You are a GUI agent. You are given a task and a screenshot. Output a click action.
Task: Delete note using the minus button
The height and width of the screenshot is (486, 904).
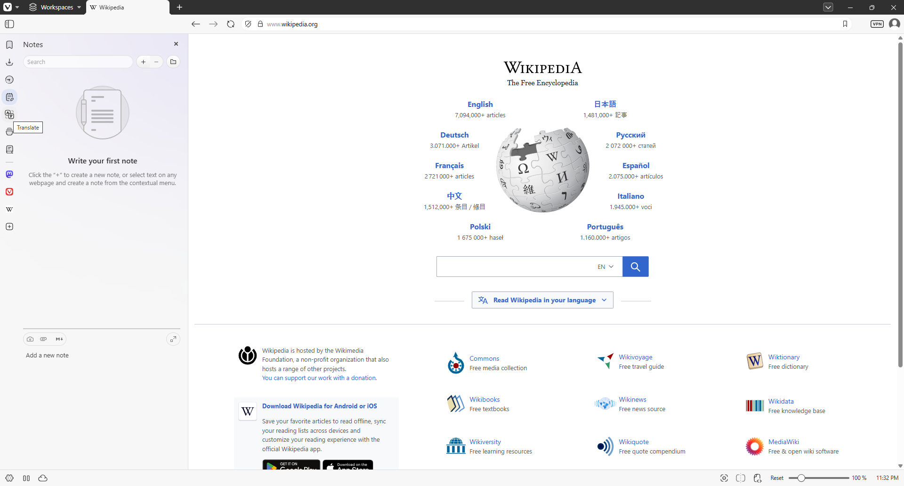(156, 62)
